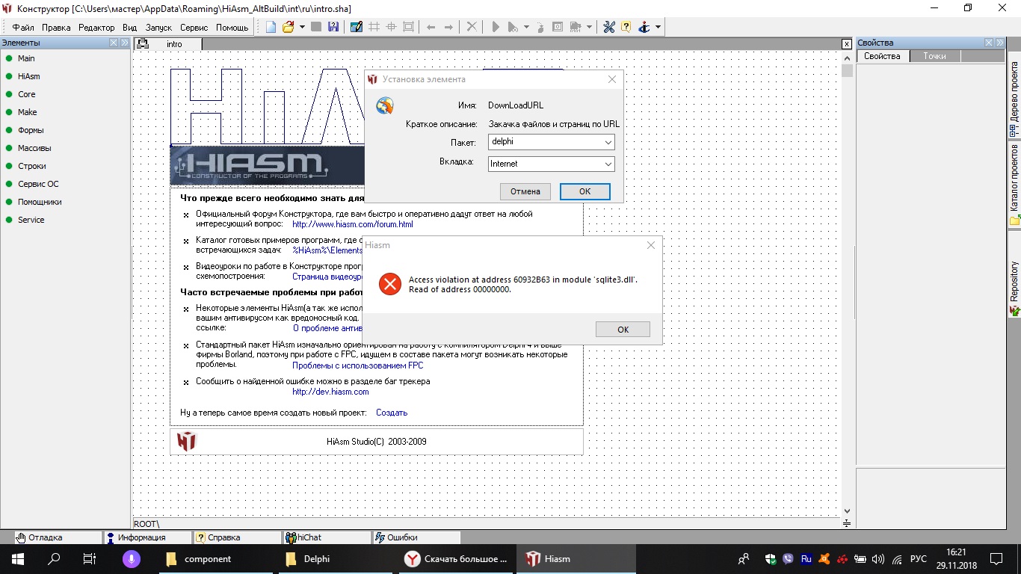
Task: Open help with the question mark icon
Action: pos(626,27)
